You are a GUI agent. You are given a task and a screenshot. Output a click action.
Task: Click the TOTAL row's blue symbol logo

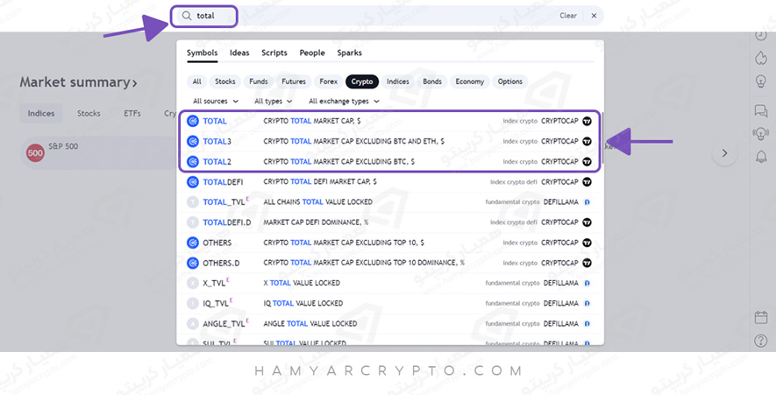click(x=193, y=121)
